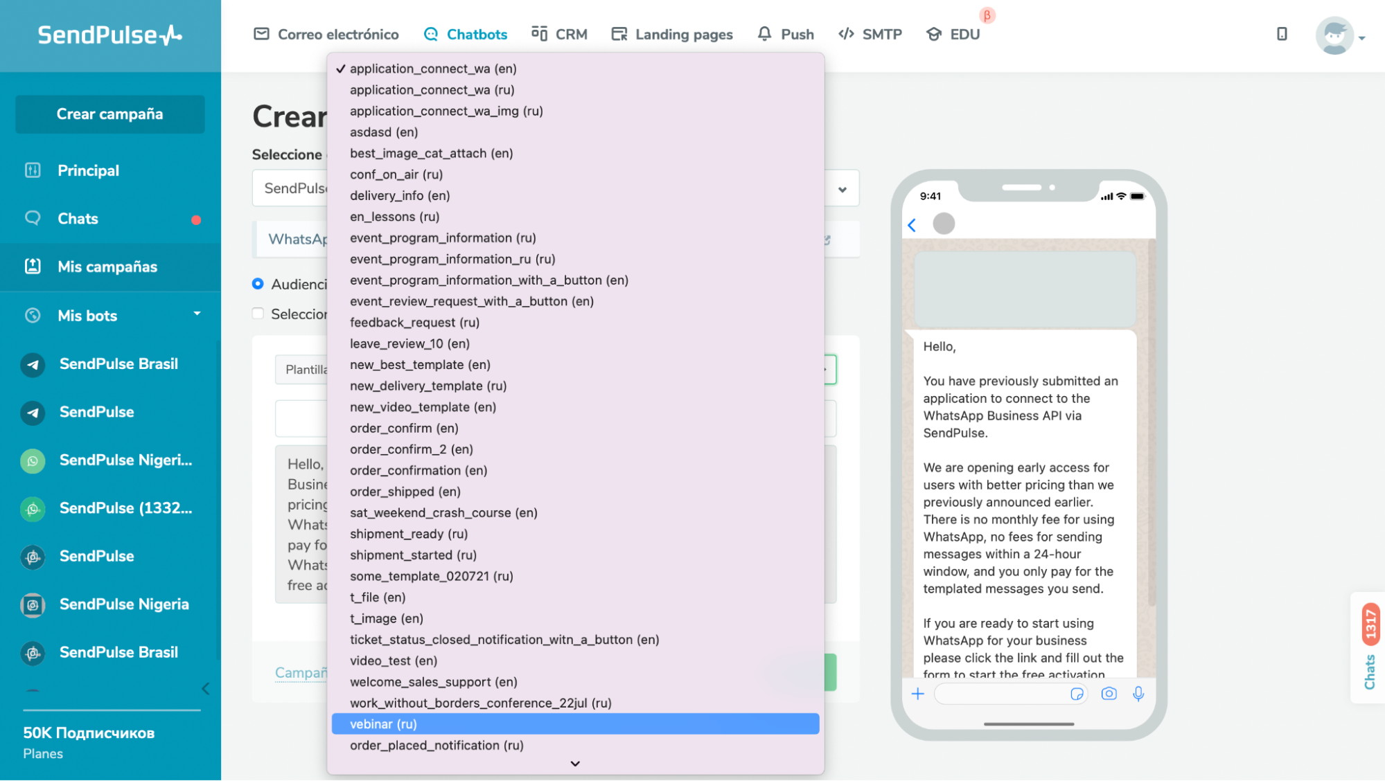Image resolution: width=1385 pixels, height=781 pixels.
Task: Open SendPulse Nigeria Instagram bot icon
Action: [33, 605]
